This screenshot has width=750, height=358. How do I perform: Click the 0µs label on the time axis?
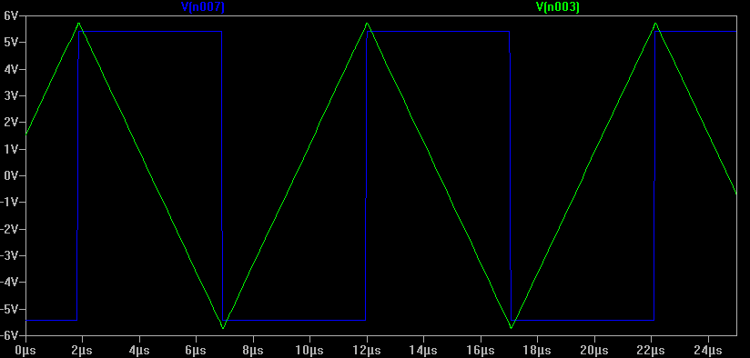[x=25, y=352]
